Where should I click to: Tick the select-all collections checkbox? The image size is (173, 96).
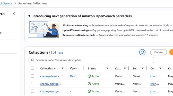pos(32,68)
